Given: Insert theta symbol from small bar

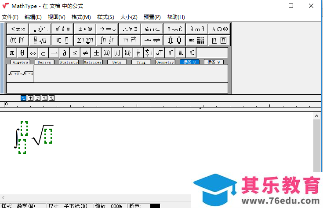Looking at the screenshot, I should pos(22,53).
